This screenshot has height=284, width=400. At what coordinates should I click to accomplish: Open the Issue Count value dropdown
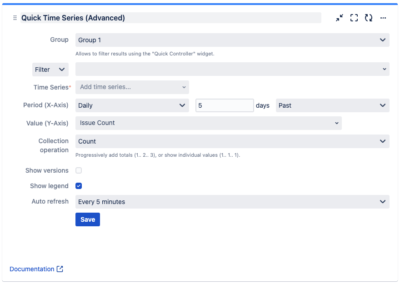tap(209, 123)
